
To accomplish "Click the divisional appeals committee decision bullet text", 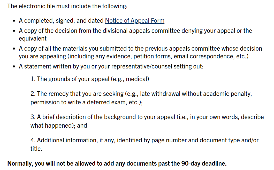I will pyautogui.click(x=135, y=31).
